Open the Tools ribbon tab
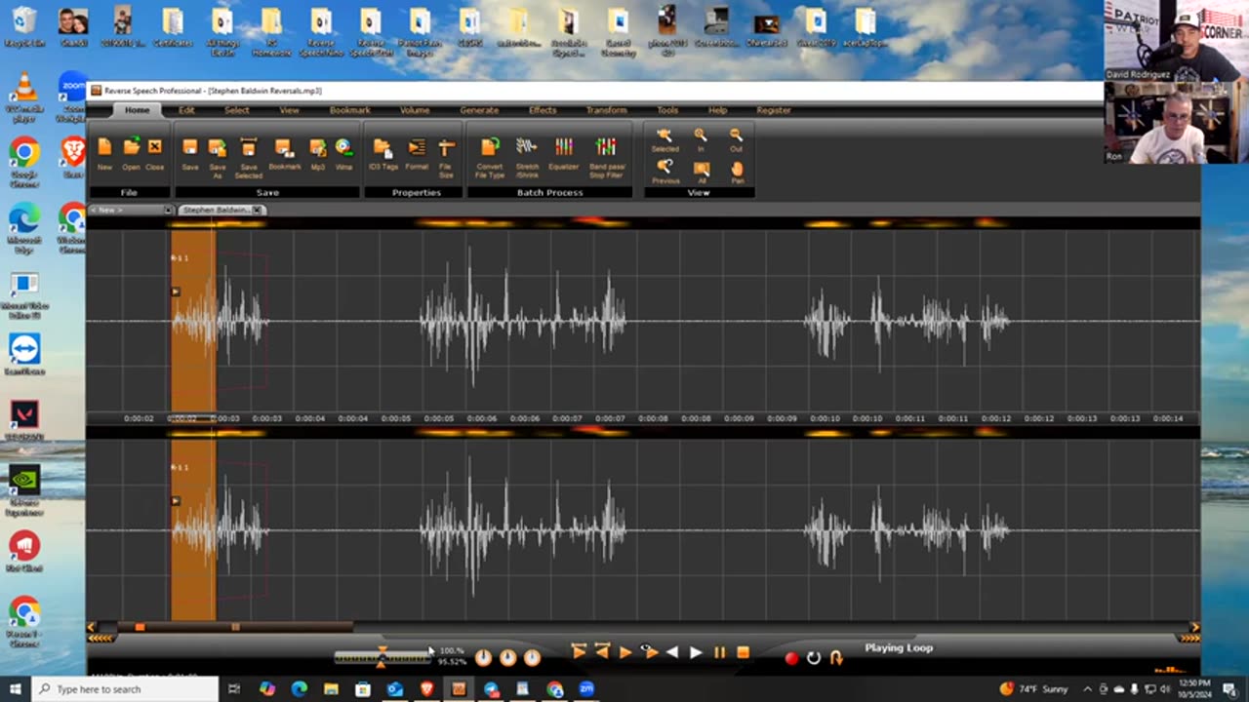This screenshot has height=702, width=1249. click(667, 110)
